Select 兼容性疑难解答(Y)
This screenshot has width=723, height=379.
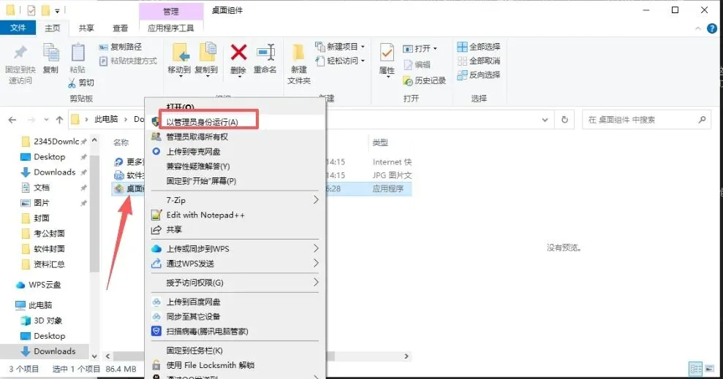point(235,166)
